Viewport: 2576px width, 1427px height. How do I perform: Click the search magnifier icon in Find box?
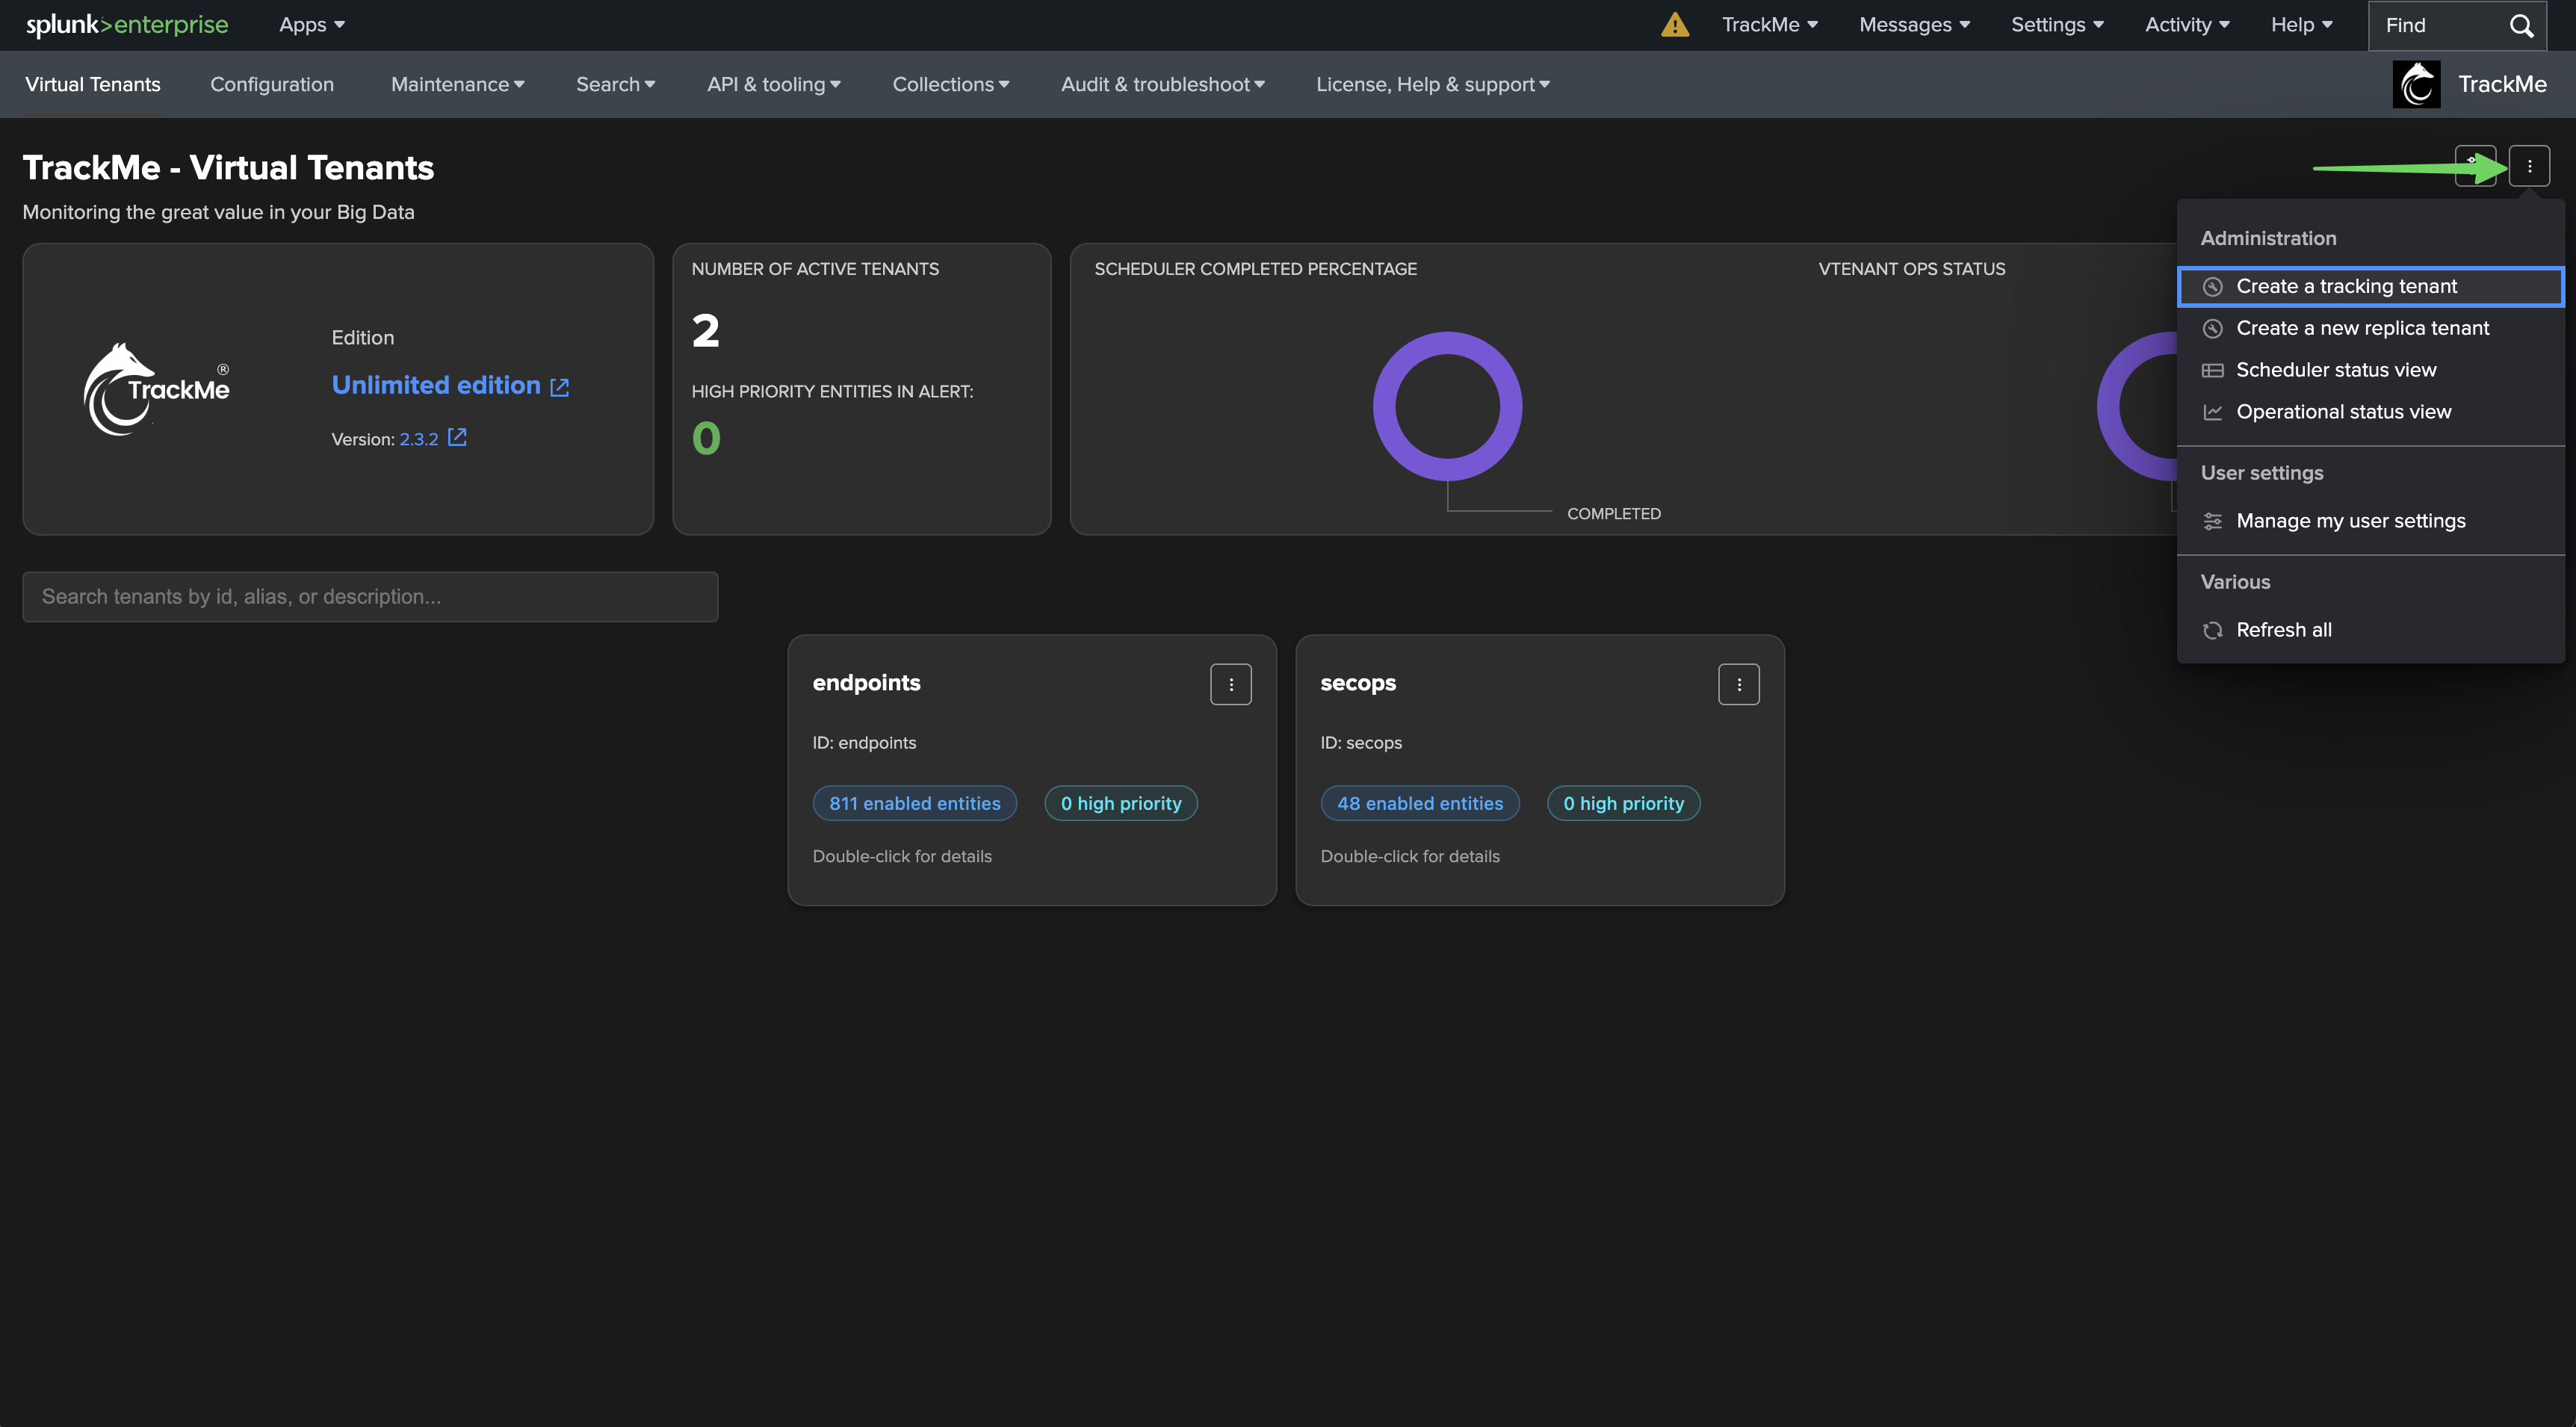[x=2521, y=25]
